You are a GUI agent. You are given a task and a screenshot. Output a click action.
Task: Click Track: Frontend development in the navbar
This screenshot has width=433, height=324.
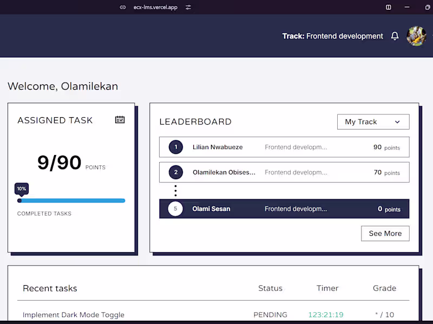[x=332, y=36]
